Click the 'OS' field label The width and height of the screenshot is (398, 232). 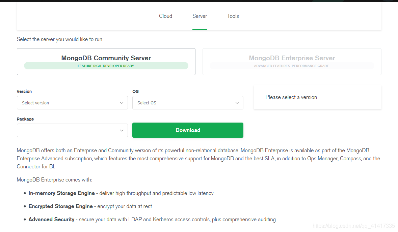pos(136,92)
